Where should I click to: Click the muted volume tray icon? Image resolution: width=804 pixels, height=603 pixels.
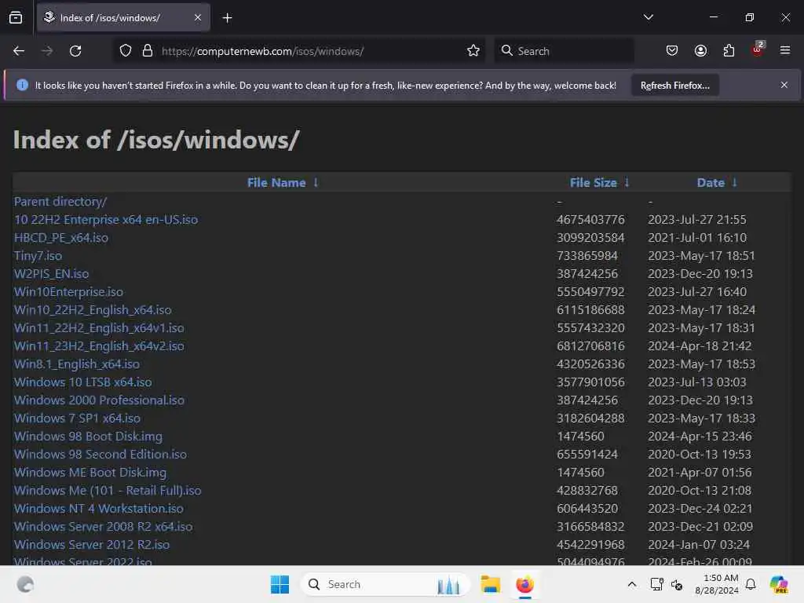(677, 584)
